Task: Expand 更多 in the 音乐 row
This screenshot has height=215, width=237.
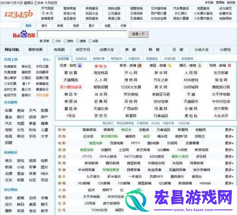Action: (x=229, y=177)
